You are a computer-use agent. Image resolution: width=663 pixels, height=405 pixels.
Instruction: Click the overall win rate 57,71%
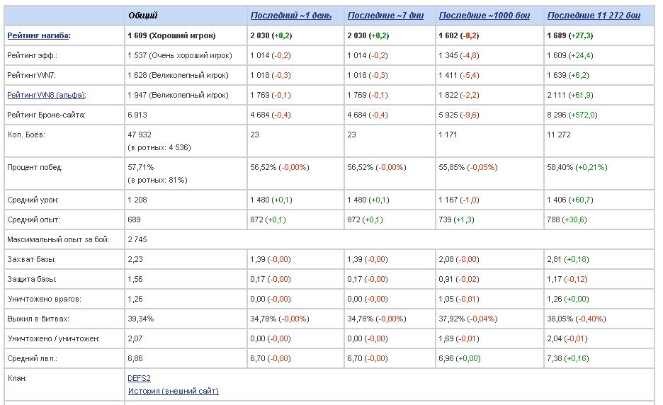[x=141, y=168]
